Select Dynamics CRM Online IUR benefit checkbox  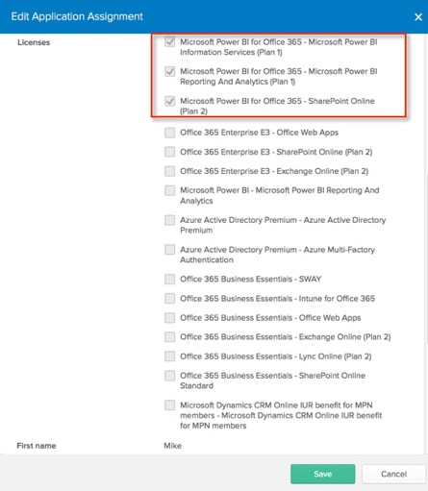pyautogui.click(x=169, y=405)
